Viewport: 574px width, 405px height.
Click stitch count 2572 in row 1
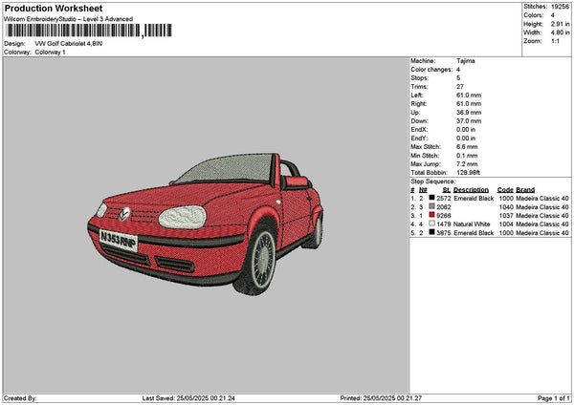point(444,199)
